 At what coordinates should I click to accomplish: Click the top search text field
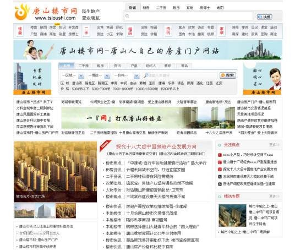click(x=188, y=16)
